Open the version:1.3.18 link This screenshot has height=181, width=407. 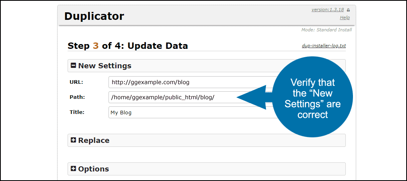[328, 10]
